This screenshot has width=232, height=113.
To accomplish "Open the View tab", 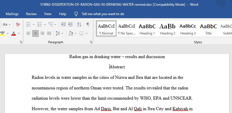I will click(x=48, y=14).
